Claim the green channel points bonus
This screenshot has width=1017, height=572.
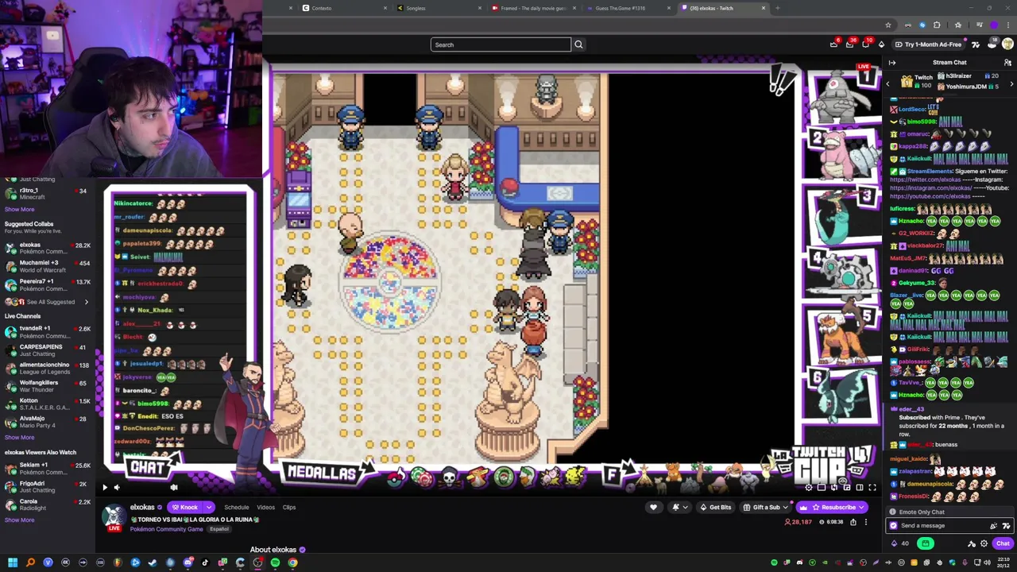(925, 543)
